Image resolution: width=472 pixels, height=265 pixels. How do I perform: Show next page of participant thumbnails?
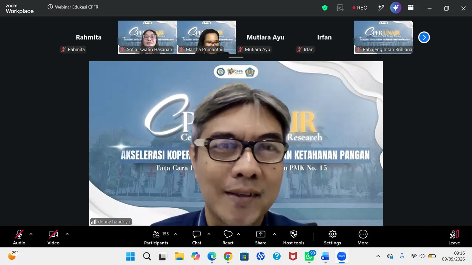click(x=424, y=37)
